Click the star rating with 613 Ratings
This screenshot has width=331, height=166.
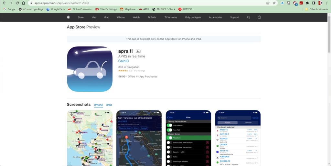point(132,71)
